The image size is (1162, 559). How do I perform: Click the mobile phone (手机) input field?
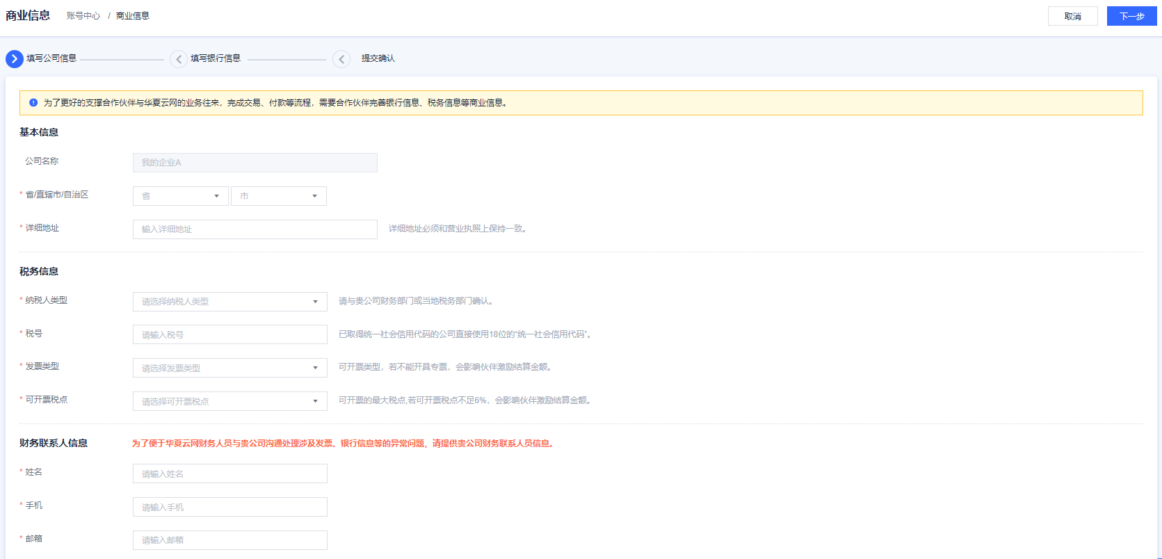(229, 507)
